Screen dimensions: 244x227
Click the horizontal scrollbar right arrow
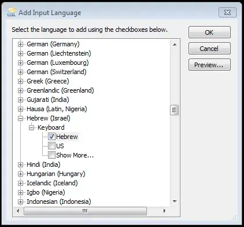[164, 211]
